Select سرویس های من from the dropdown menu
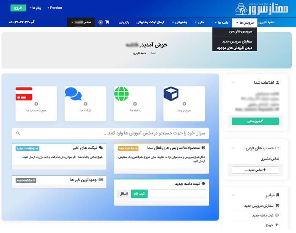Image resolution: width=296 pixels, height=233 pixels. tap(241, 31)
